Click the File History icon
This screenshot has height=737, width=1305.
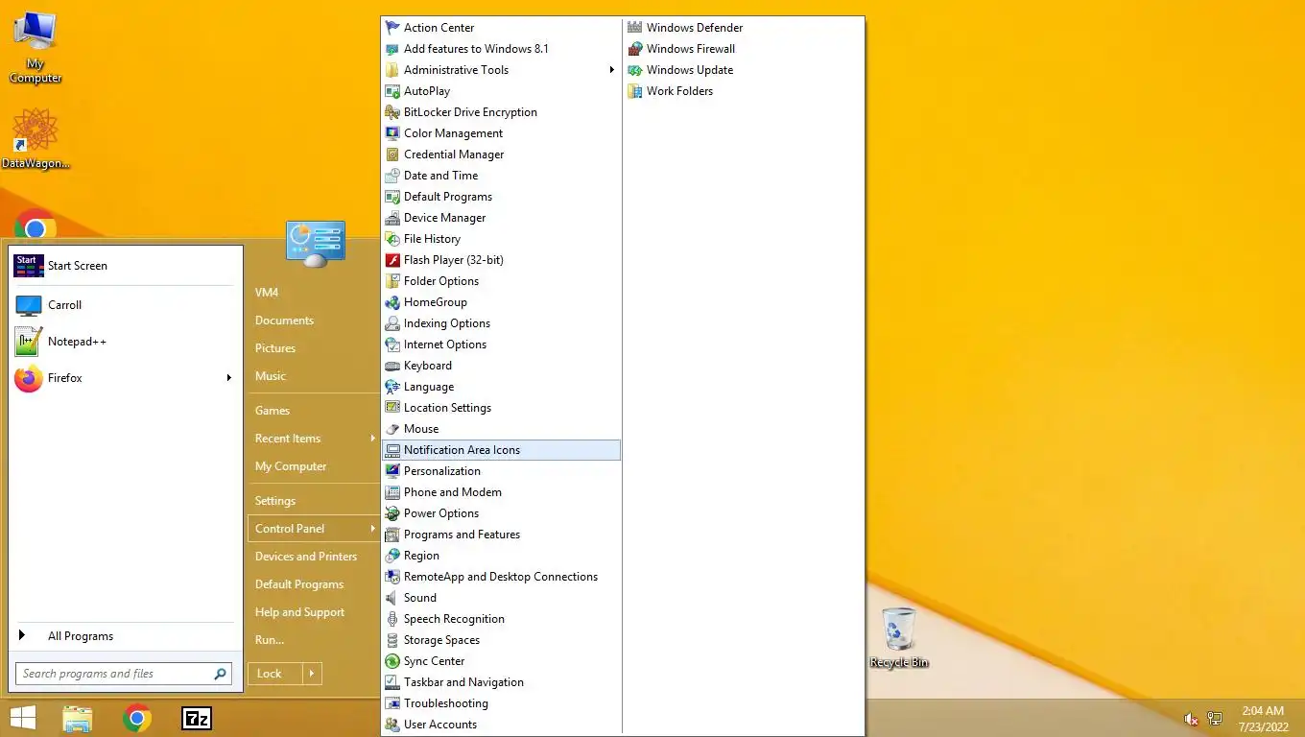[x=392, y=239]
